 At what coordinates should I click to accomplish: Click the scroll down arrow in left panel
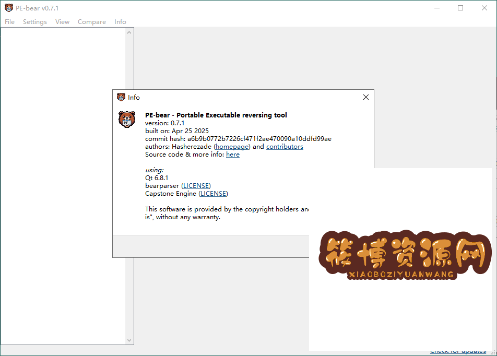[129, 340]
